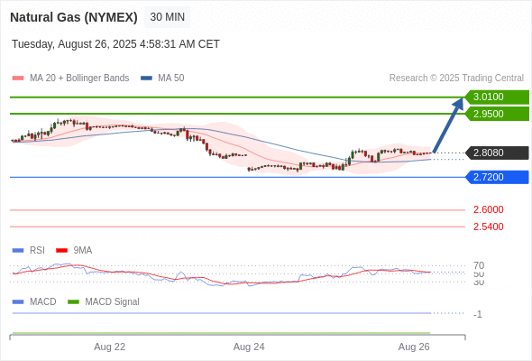Click the Aug 22 date axis label

tap(110, 347)
